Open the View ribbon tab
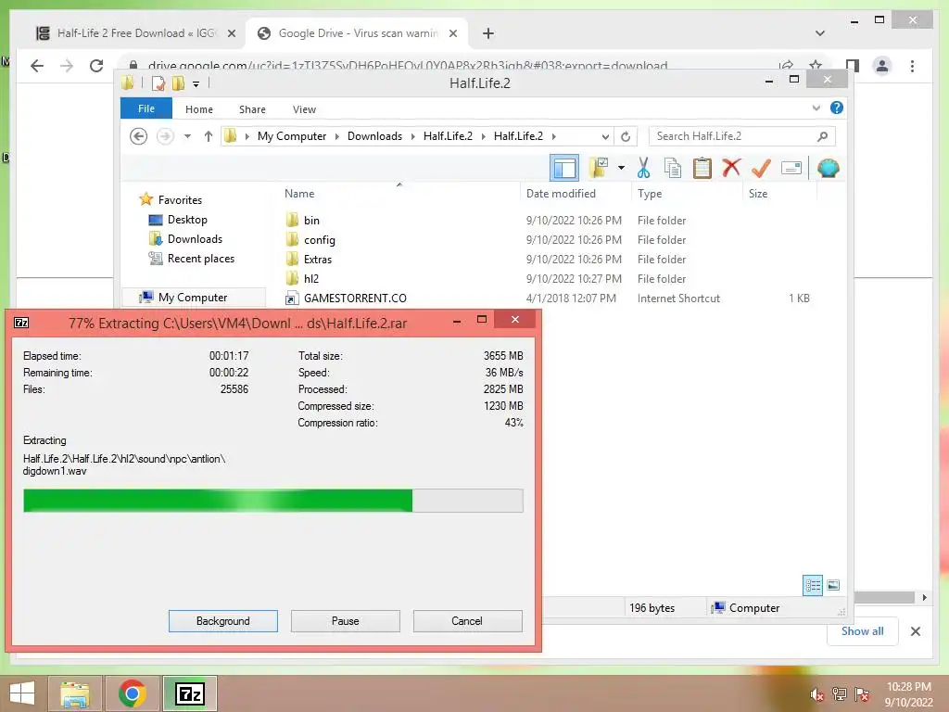Image resolution: width=949 pixels, height=712 pixels. click(304, 109)
